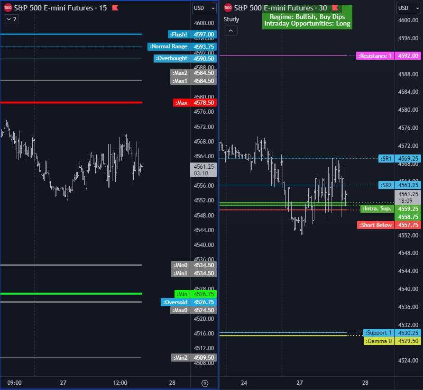The width and height of the screenshot is (423, 390).
Task: Select the Study label in right chart
Action: 231,19
